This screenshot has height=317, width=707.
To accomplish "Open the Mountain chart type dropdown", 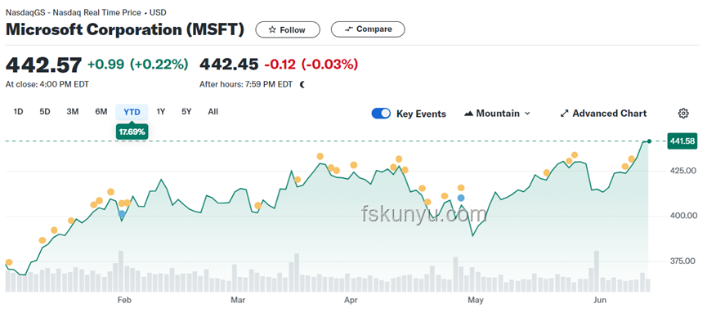I will click(x=497, y=114).
